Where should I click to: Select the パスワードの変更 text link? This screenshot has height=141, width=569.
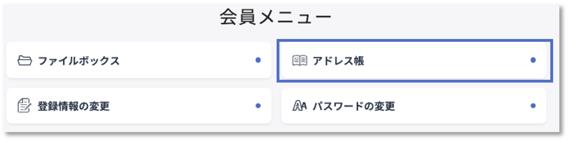[x=354, y=106]
